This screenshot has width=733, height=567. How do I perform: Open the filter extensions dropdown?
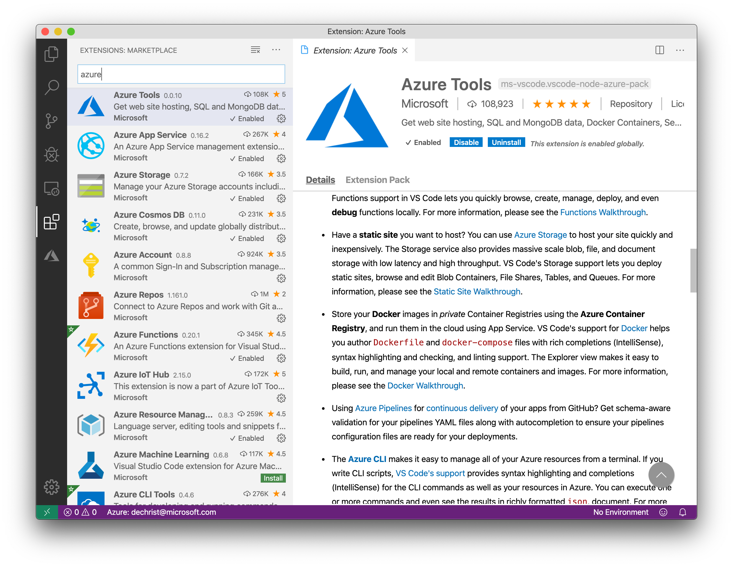click(x=256, y=50)
